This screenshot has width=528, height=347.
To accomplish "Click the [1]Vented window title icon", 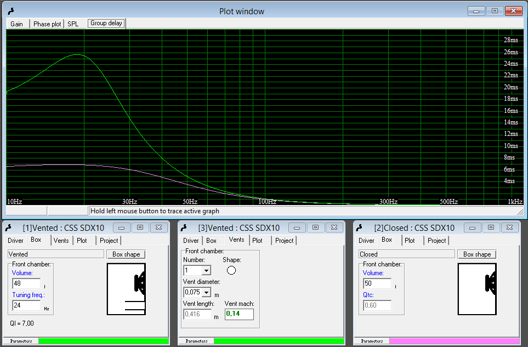I will pos(8,228).
